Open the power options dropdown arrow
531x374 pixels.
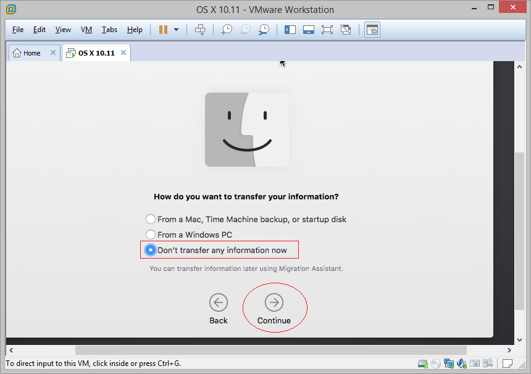(176, 30)
